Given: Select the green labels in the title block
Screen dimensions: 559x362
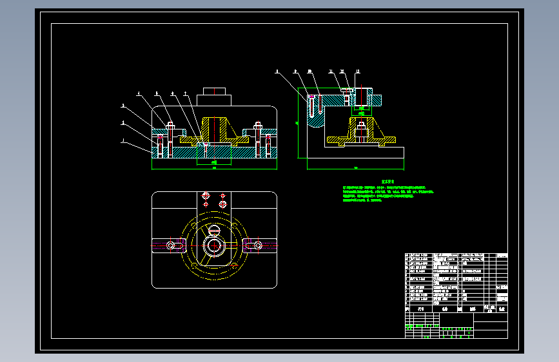Looking at the screenshot, I should [439, 331].
